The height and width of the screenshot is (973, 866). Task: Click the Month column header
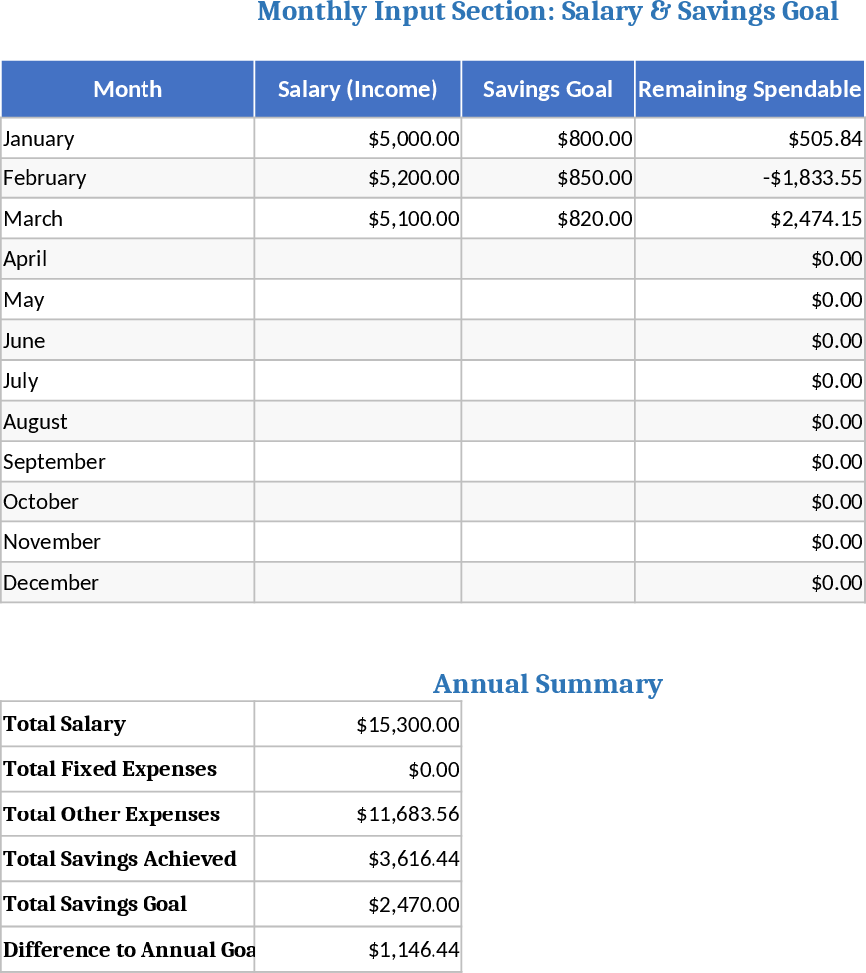click(128, 89)
